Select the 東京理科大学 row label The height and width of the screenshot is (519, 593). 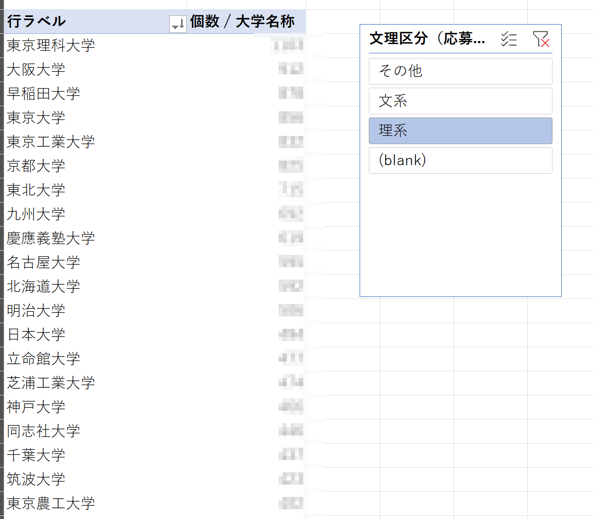pos(51,45)
